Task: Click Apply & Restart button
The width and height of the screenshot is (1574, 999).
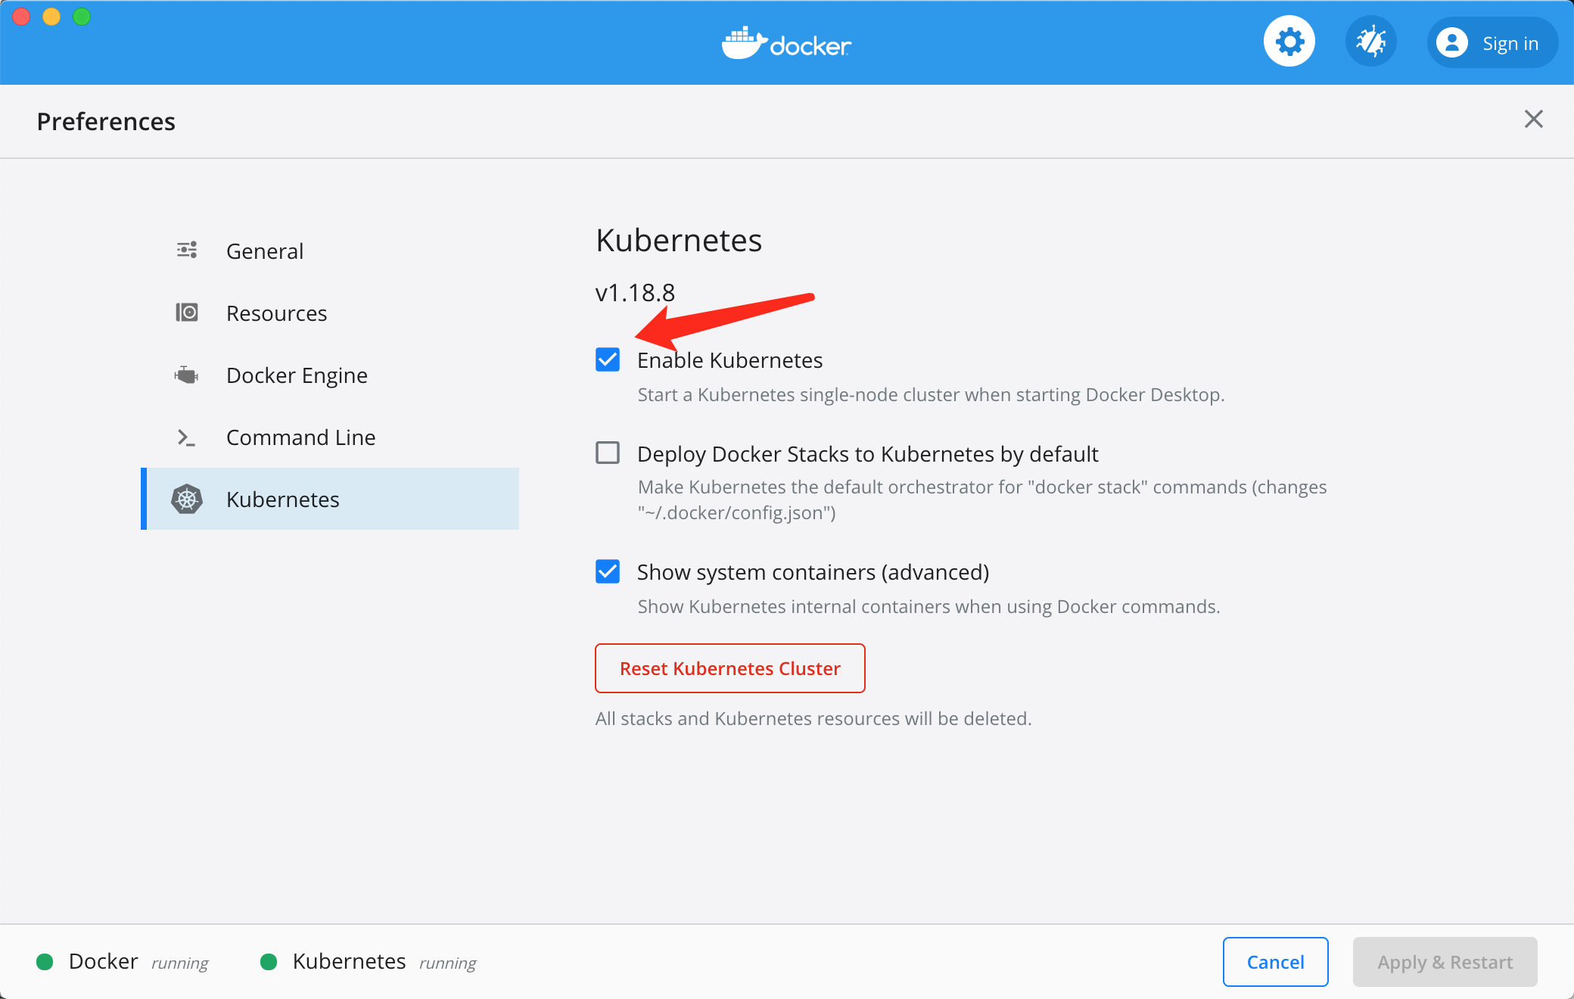Action: (1445, 962)
